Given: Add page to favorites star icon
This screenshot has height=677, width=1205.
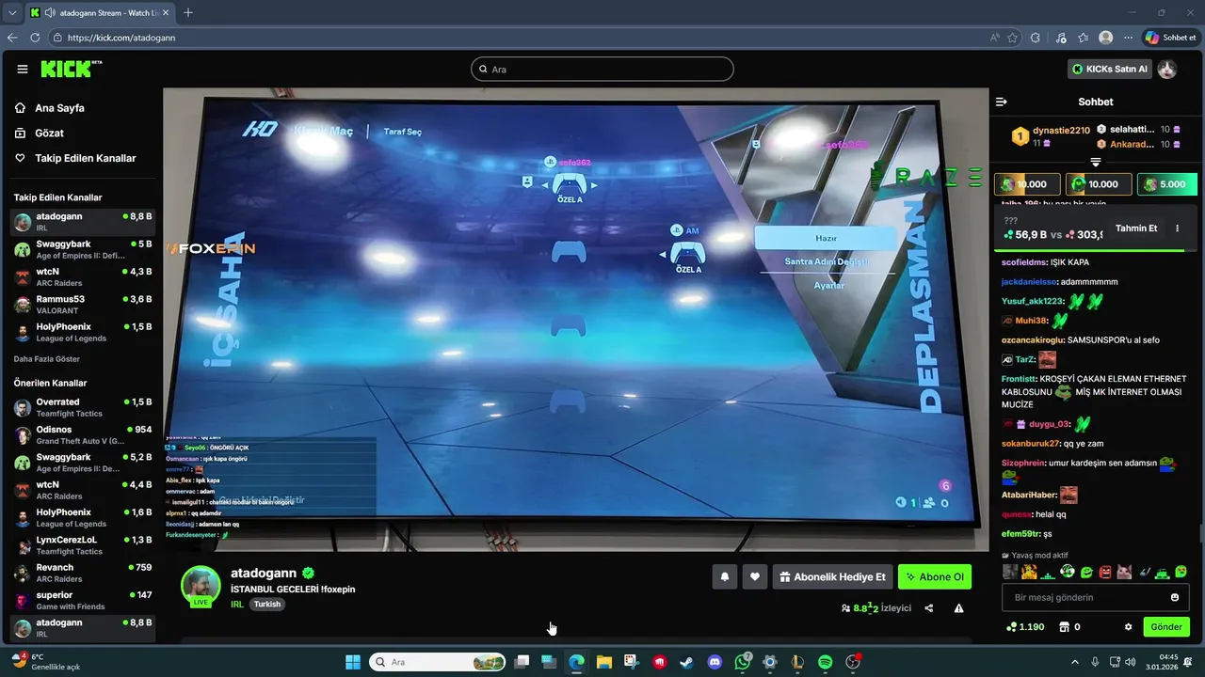Looking at the screenshot, I should click(1012, 38).
